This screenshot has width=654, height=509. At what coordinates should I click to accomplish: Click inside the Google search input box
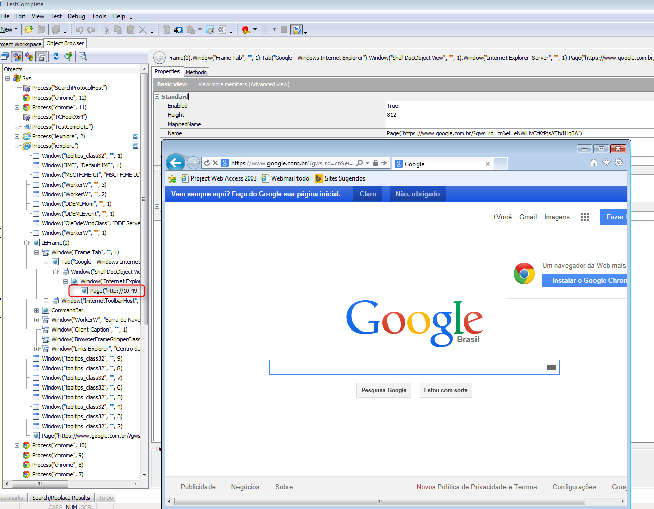point(407,367)
